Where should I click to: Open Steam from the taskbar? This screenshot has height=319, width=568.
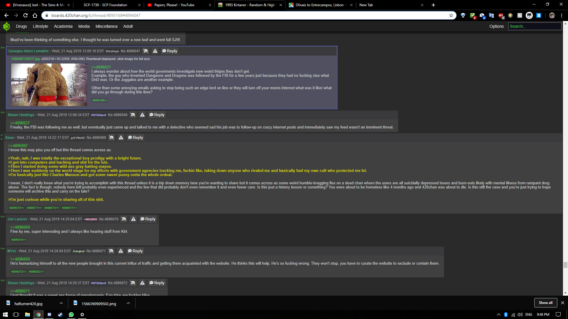pos(60,315)
